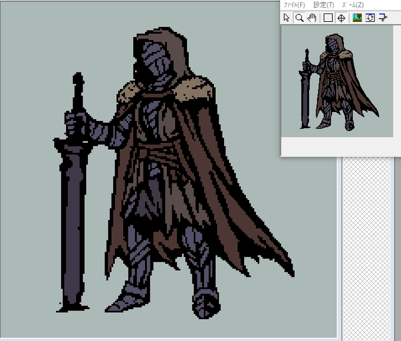The height and width of the screenshot is (341, 401).
Task: Choose the hand pan tool
Action: point(312,18)
